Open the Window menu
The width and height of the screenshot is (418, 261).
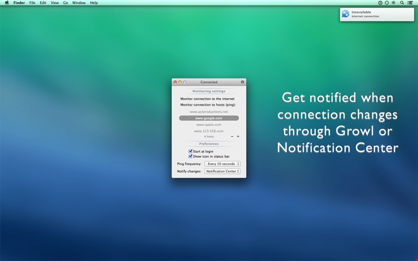(79, 3)
